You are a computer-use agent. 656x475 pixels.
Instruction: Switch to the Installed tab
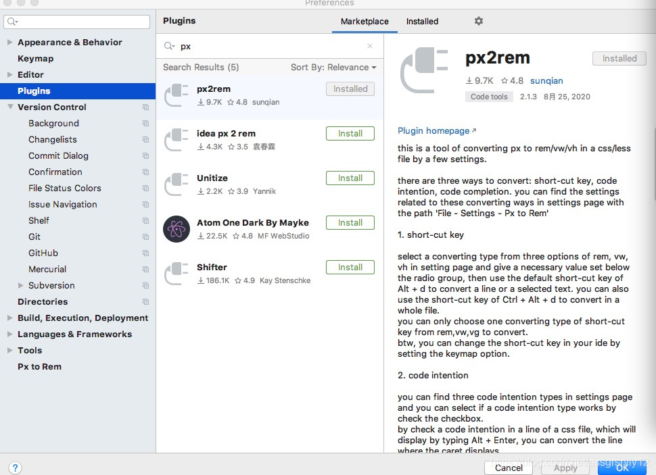pyautogui.click(x=422, y=22)
